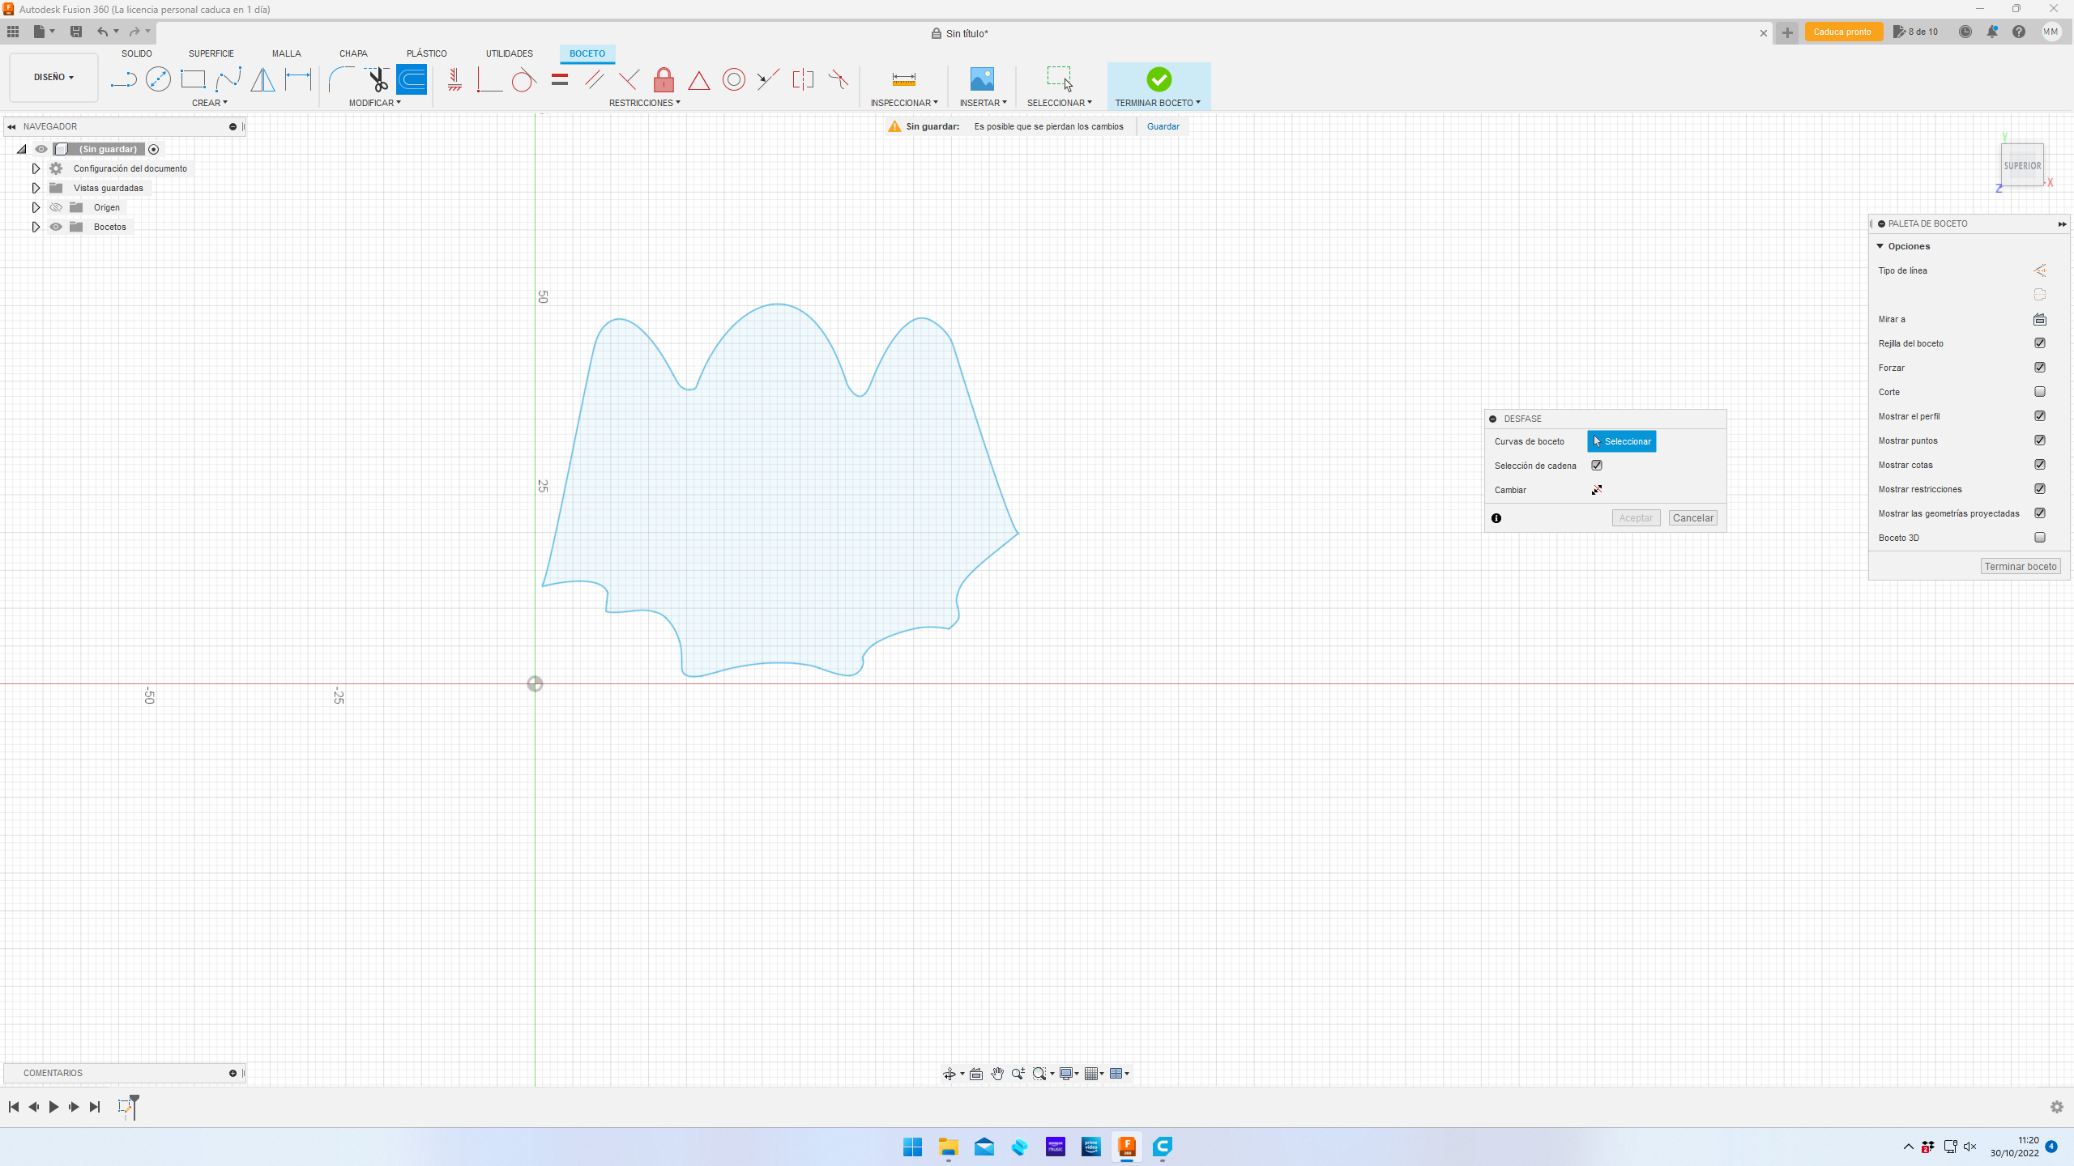The image size is (2074, 1166).
Task: Click the green Terminar Boceto checkmark
Action: point(1159,79)
